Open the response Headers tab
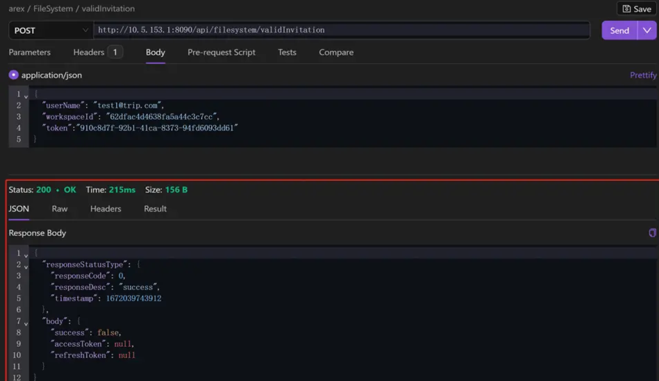 click(106, 209)
